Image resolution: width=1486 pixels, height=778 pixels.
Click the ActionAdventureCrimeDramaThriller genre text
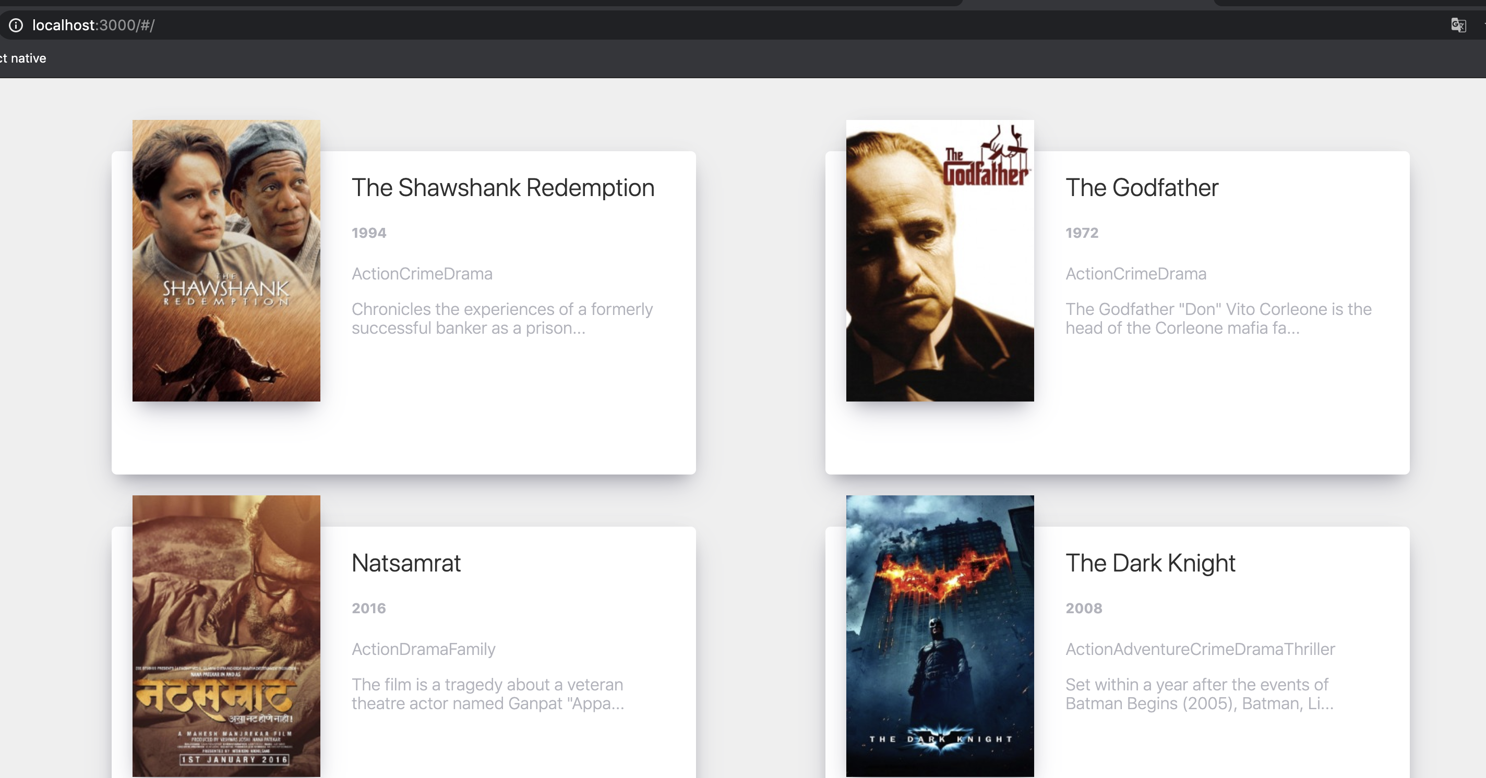point(1200,649)
